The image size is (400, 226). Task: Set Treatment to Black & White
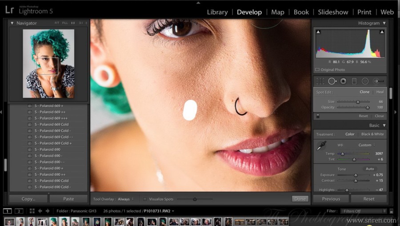pyautogui.click(x=372, y=134)
